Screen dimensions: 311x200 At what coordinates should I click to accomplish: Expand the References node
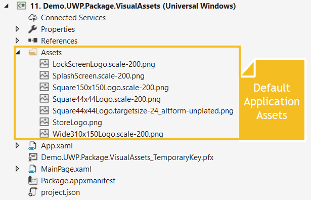(x=18, y=41)
